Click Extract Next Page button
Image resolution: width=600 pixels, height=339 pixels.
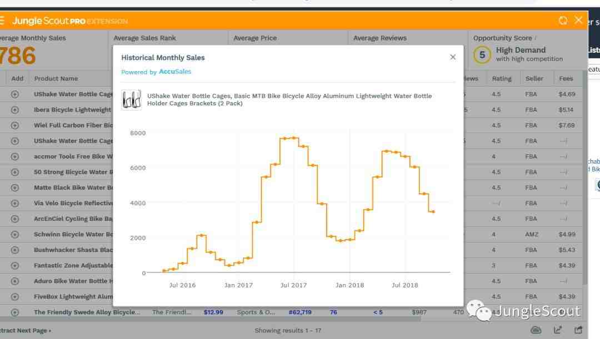25,330
